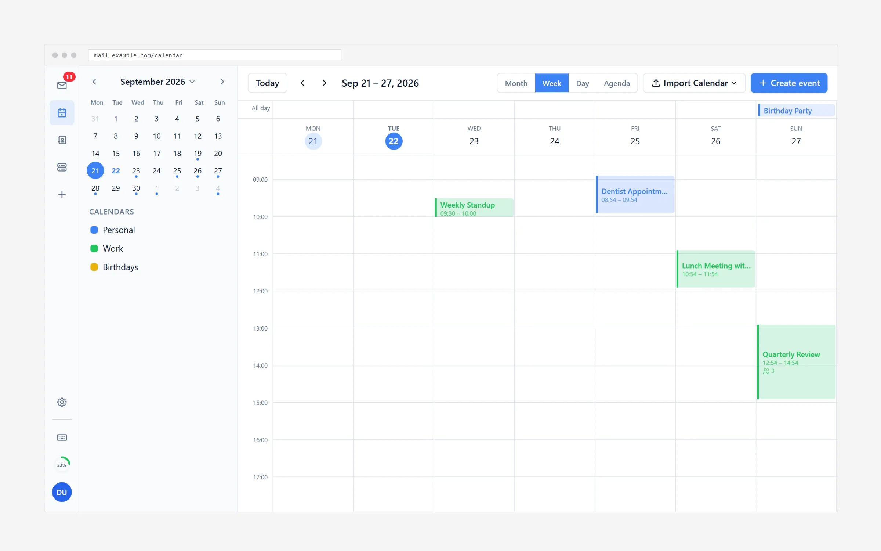Select Tuesday 22 column header
This screenshot has width=881, height=551.
[x=394, y=137]
